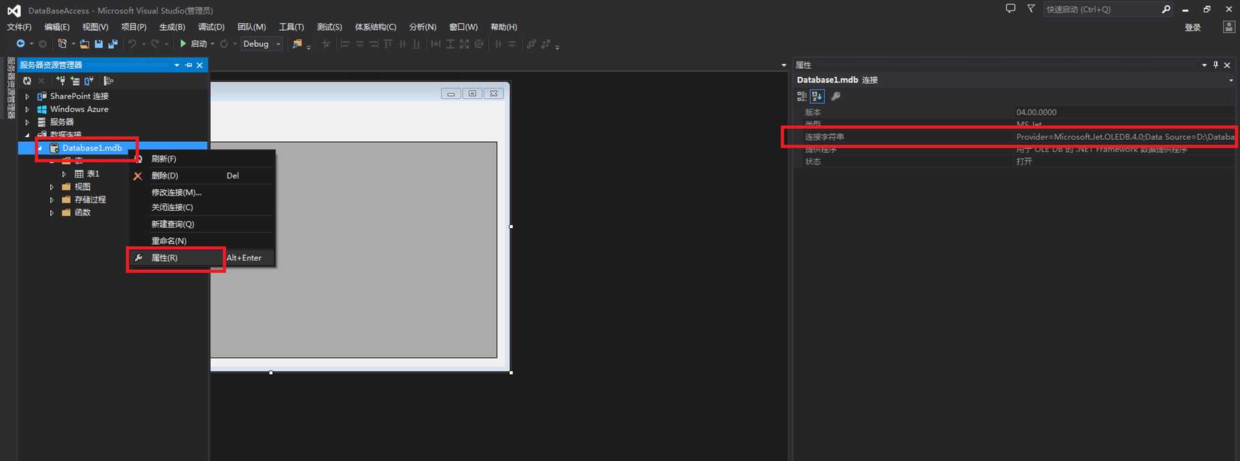Click the Save All icon
Screen dimensions: 1240x461
pyautogui.click(x=113, y=44)
